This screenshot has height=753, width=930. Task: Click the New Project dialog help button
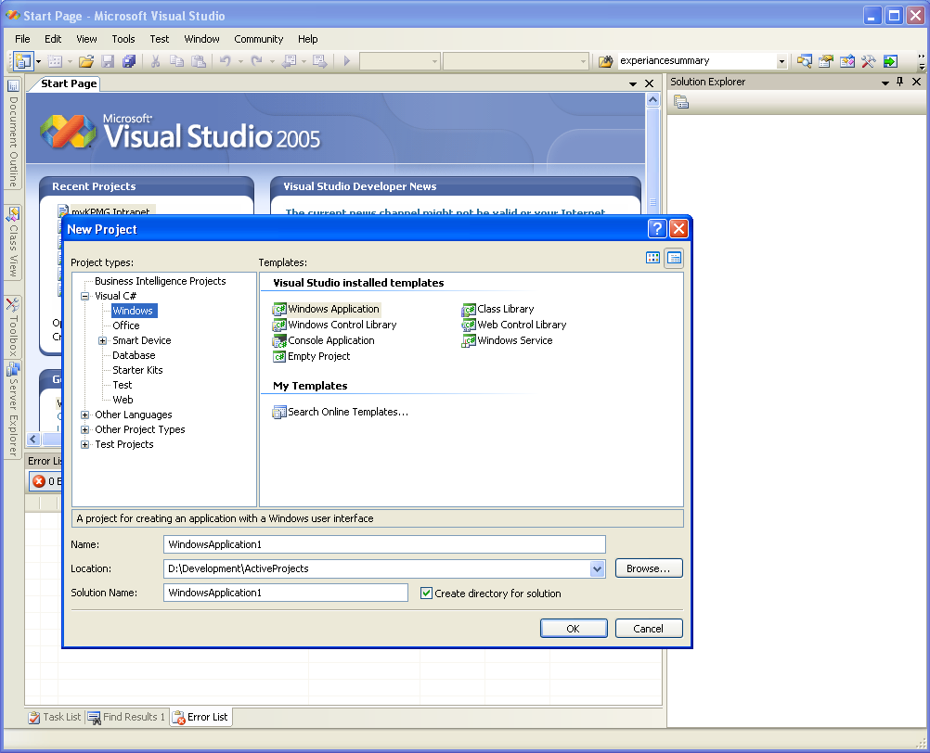(x=657, y=229)
